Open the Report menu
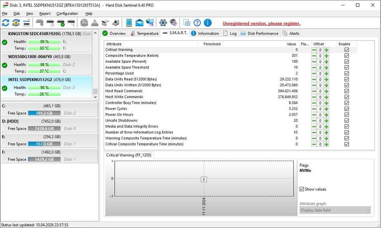This screenshot has width=381, height=228. click(45, 14)
